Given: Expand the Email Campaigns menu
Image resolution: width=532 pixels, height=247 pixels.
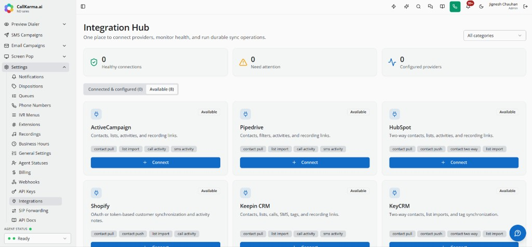Looking at the screenshot, I should pos(35,46).
